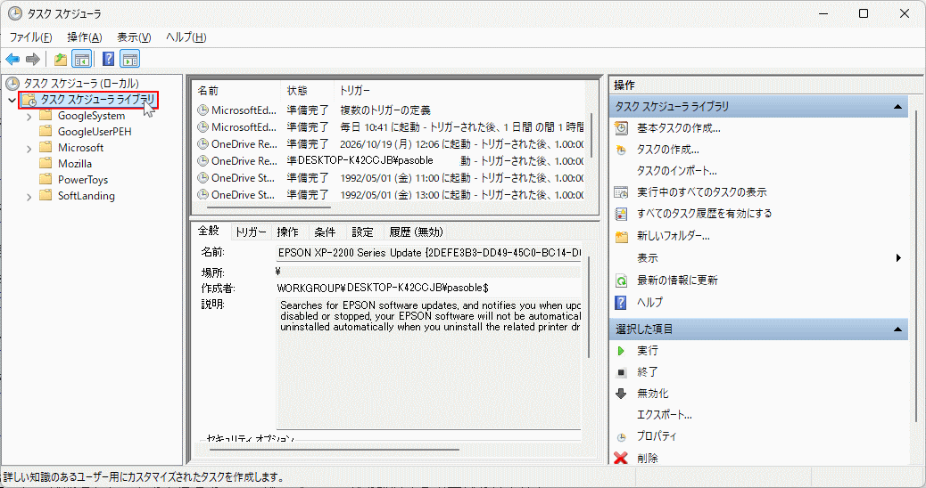
Task: Expand the GoogleSystem folder node
Action: [29, 117]
